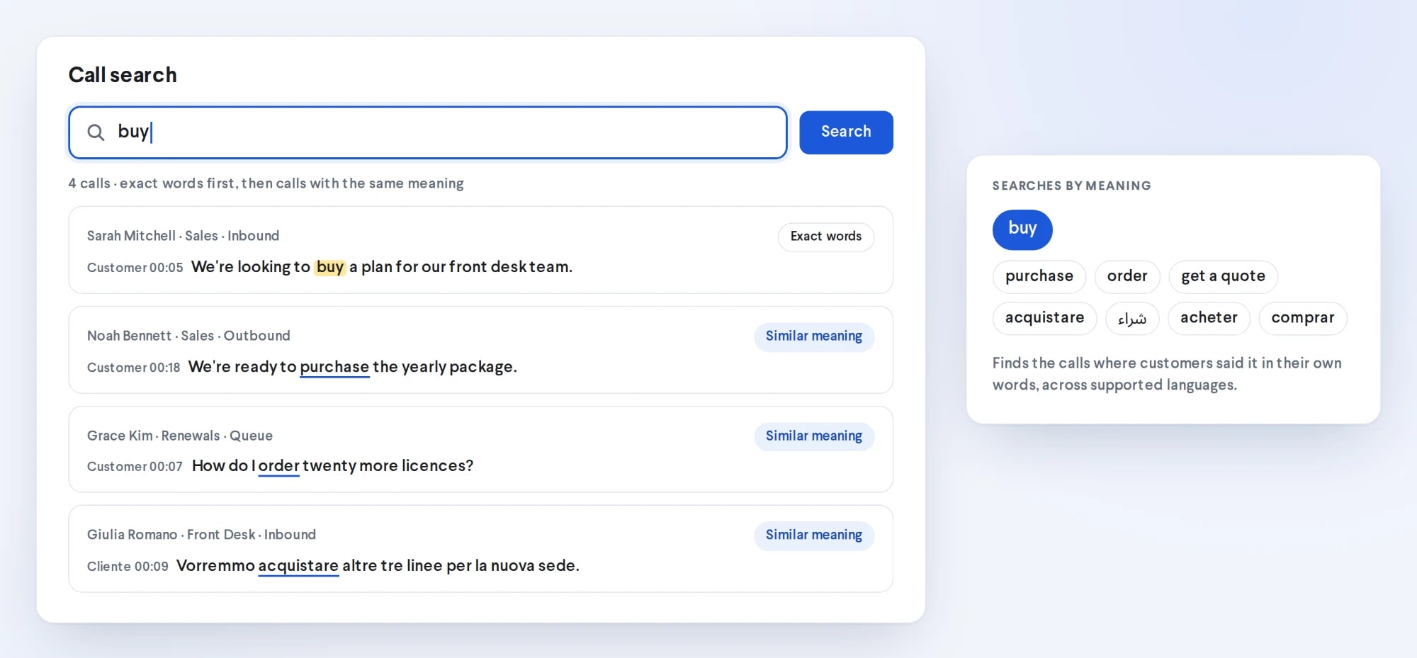The image size is (1417, 658).
Task: Click underlined word 'purchase' in transcript
Action: click(x=334, y=367)
